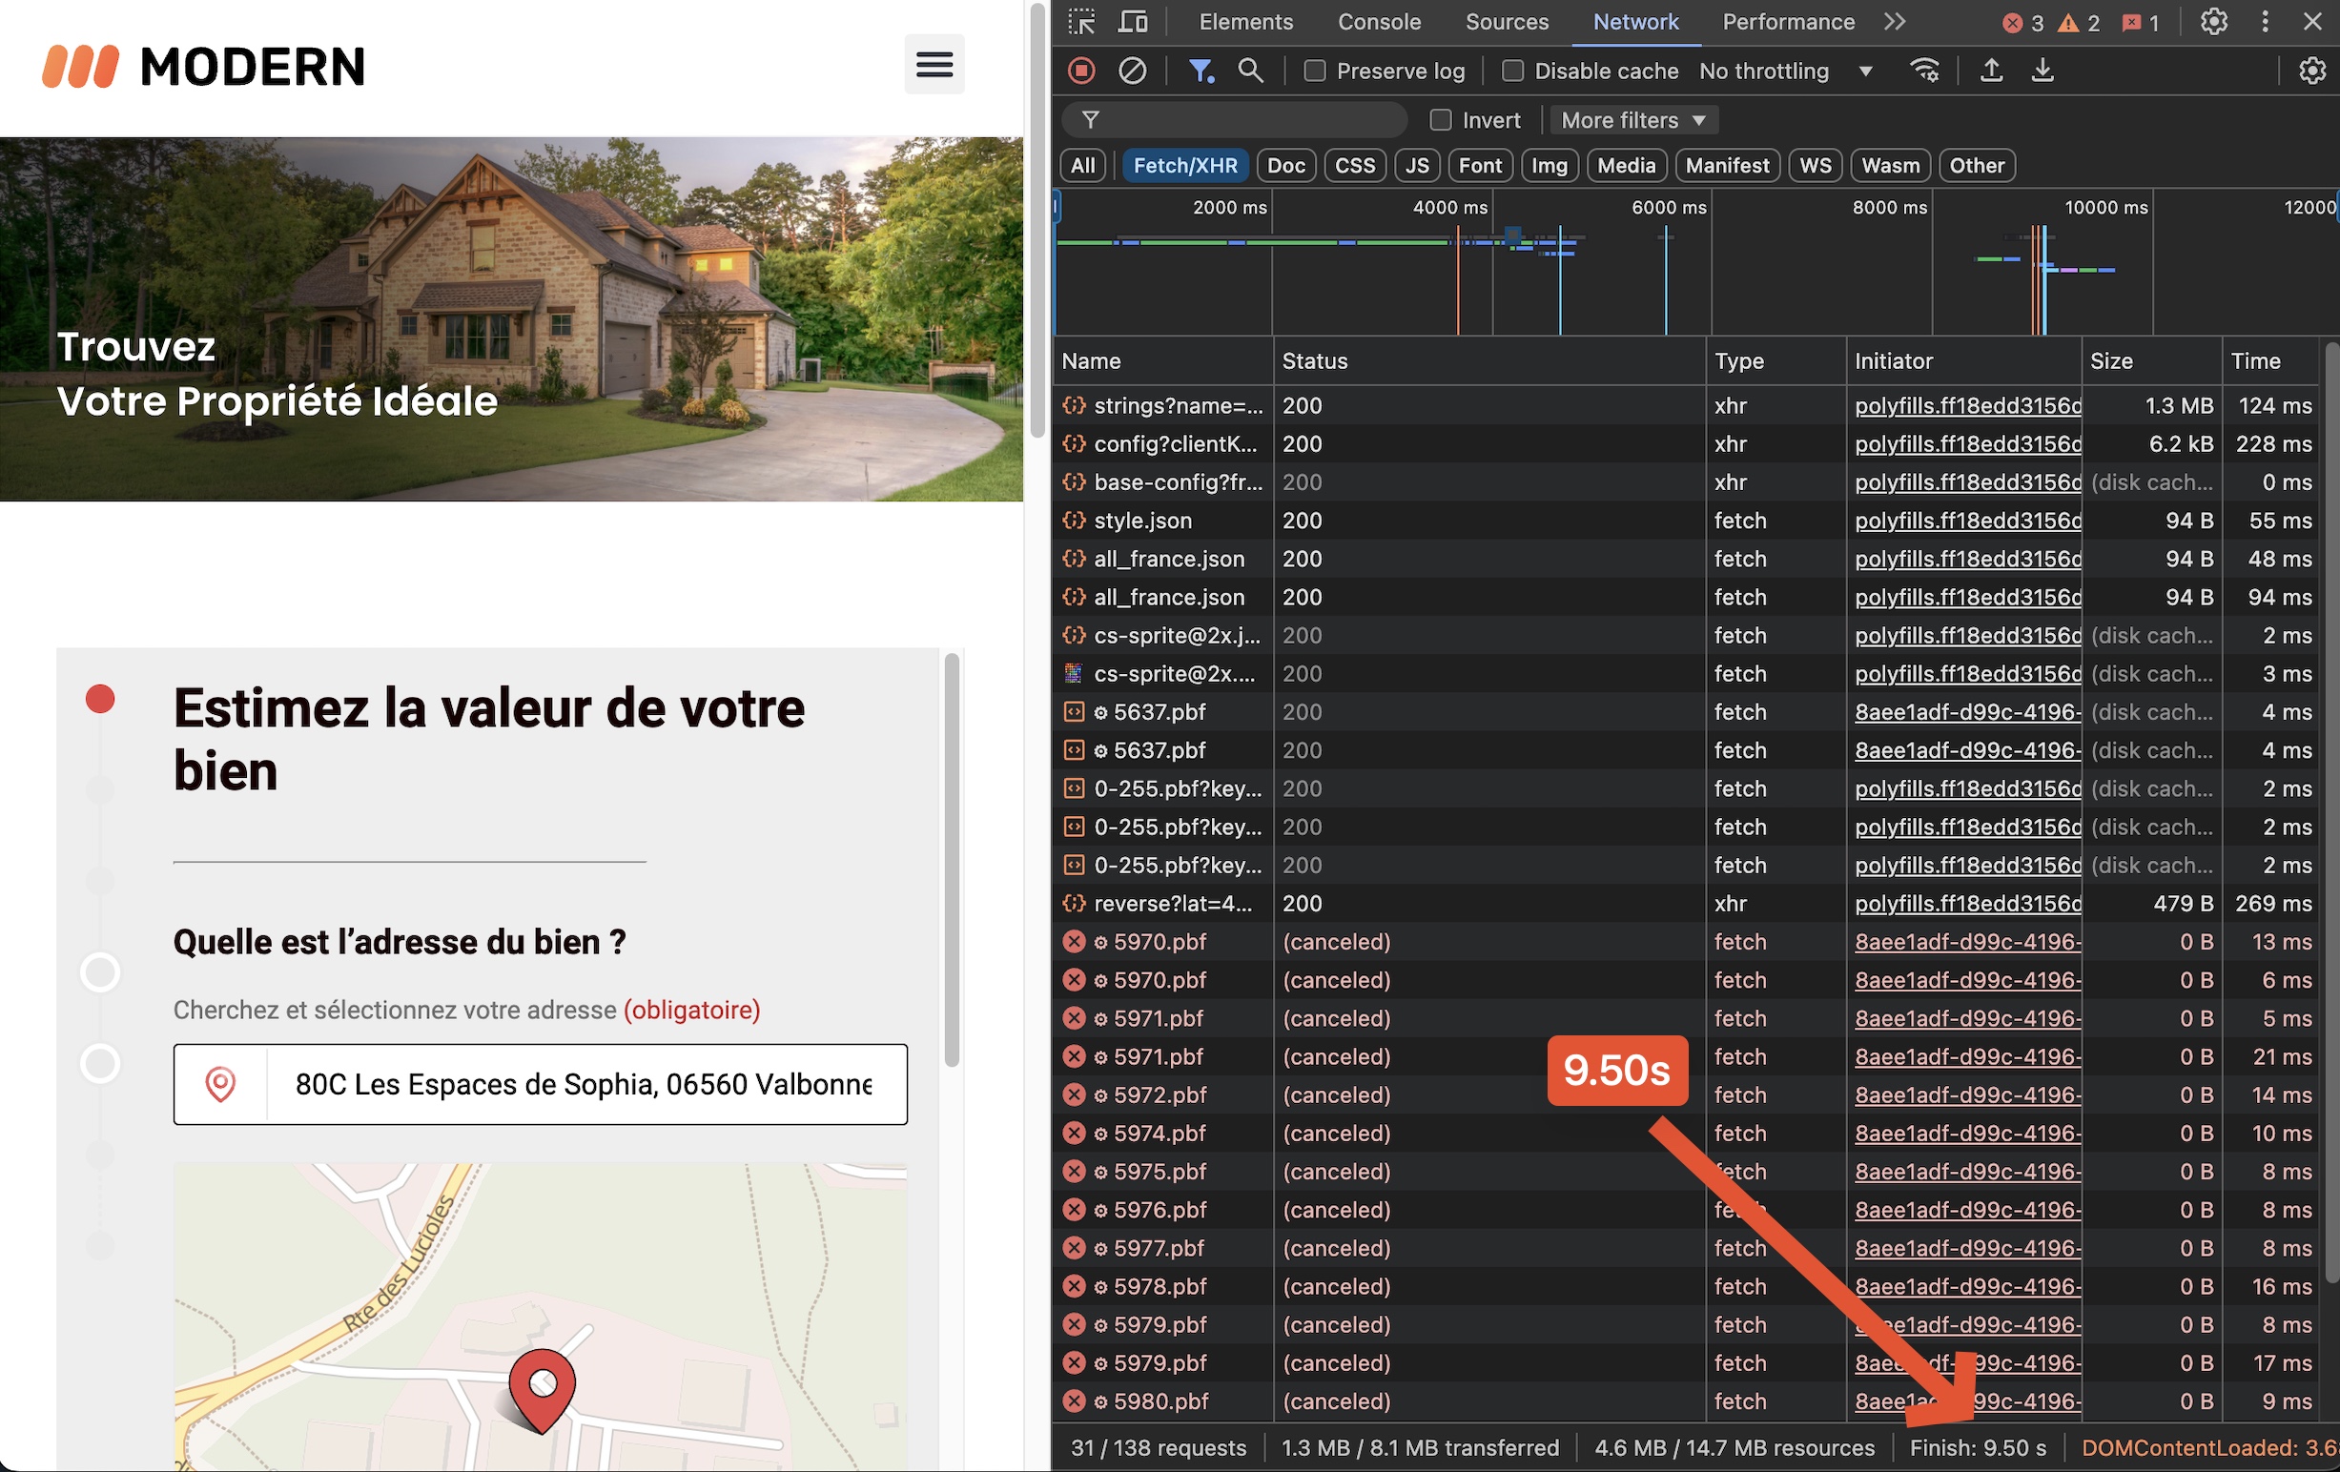Screen dimensions: 2340x1472
Task: Activate the inspect element picker icon
Action: [x=1081, y=21]
